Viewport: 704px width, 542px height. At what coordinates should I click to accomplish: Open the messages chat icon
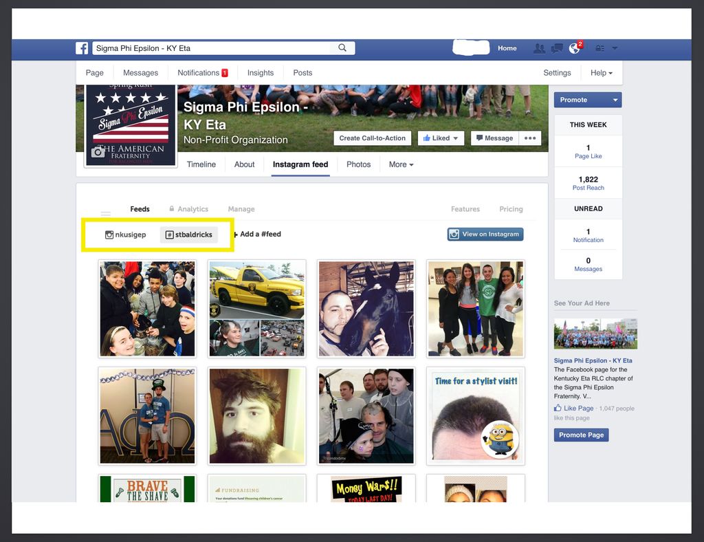tap(557, 48)
